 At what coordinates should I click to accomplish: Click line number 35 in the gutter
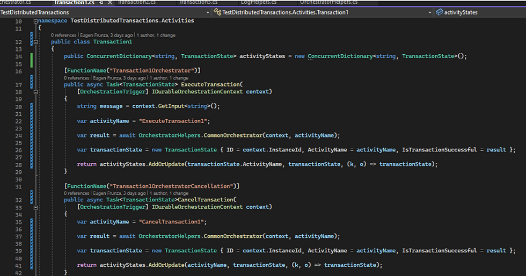(x=18, y=222)
